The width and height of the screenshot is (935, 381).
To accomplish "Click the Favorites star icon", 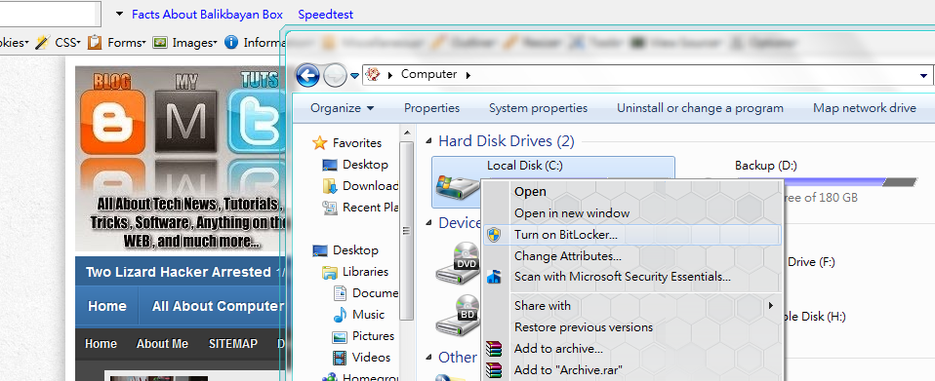I will tap(320, 143).
